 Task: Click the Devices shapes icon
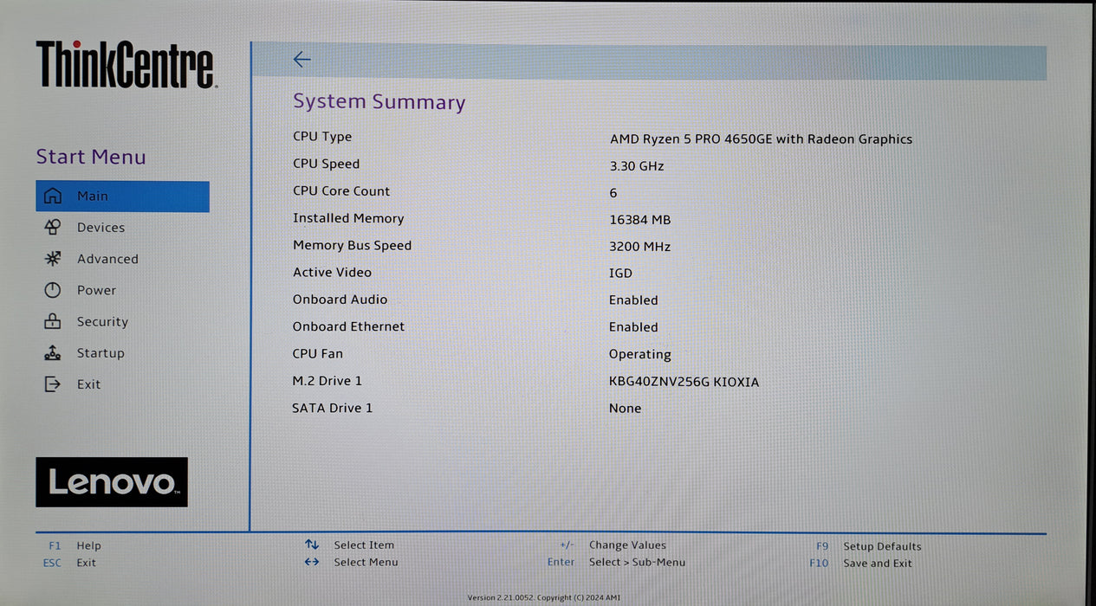click(53, 228)
